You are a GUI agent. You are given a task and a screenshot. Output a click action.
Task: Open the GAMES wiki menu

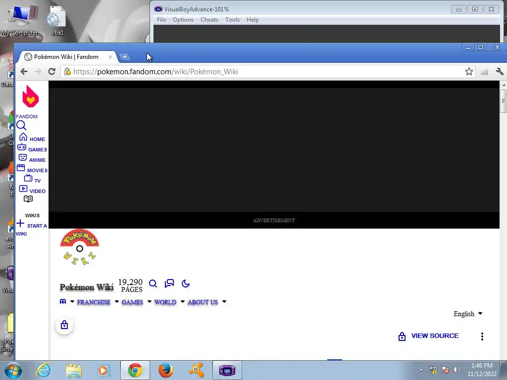point(133,302)
